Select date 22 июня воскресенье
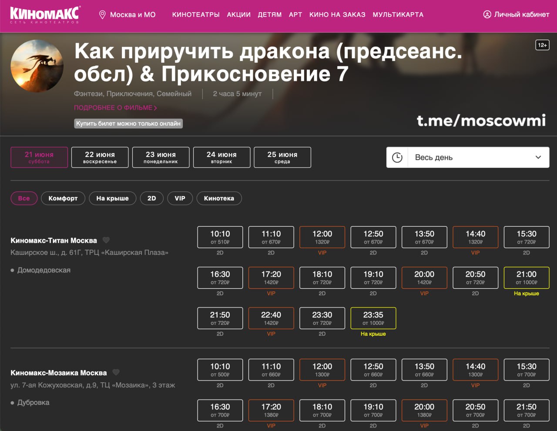Viewport: 557px width, 431px height. 100,157
